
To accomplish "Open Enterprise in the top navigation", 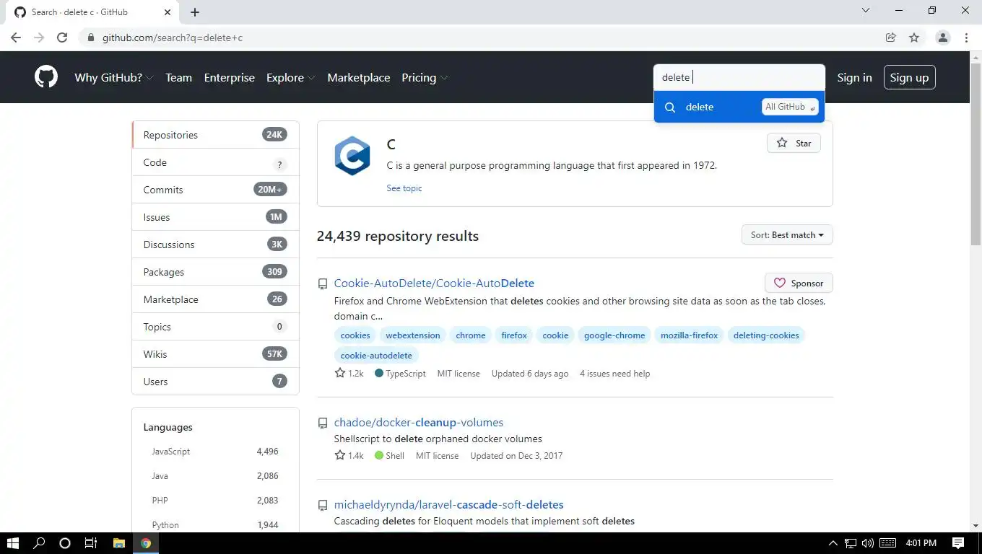I will click(229, 77).
